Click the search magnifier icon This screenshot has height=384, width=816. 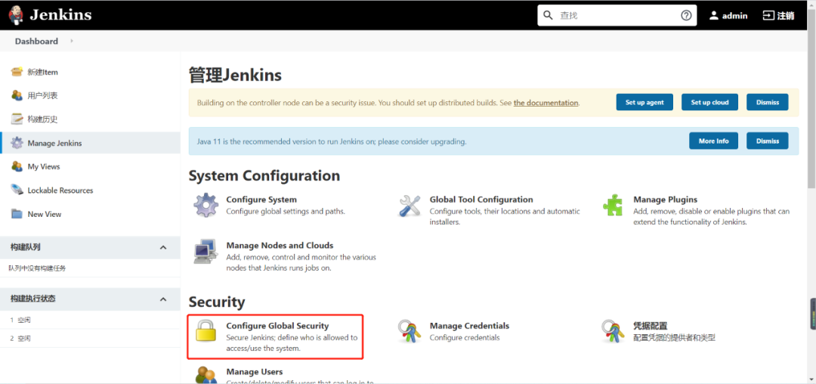548,16
